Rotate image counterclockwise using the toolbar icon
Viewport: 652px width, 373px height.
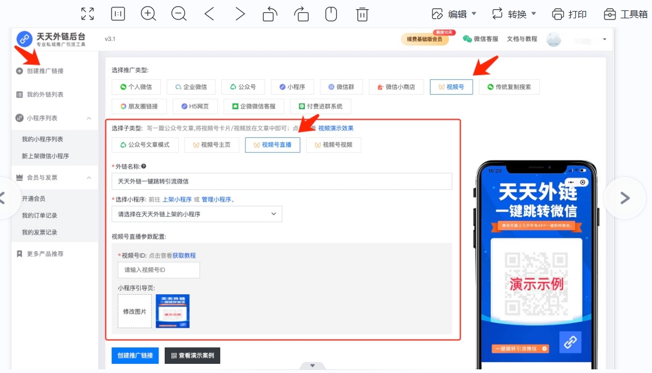270,14
